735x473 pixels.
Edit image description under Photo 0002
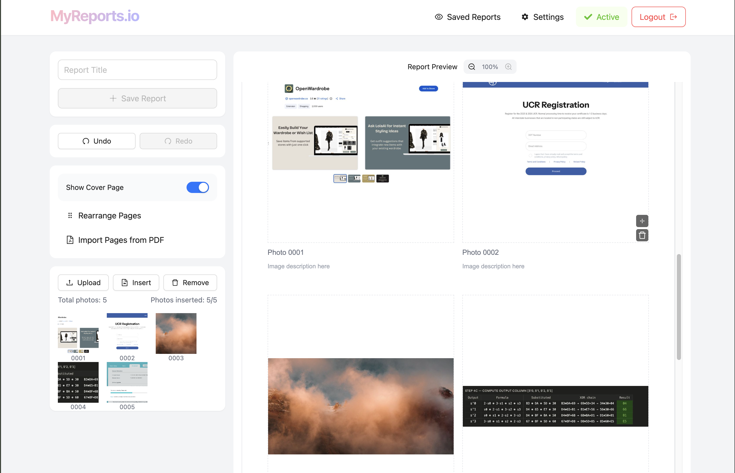click(493, 266)
